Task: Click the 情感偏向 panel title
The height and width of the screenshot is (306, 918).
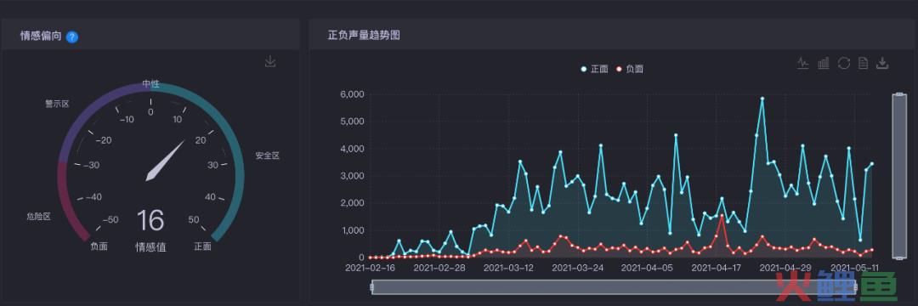Action: [41, 37]
